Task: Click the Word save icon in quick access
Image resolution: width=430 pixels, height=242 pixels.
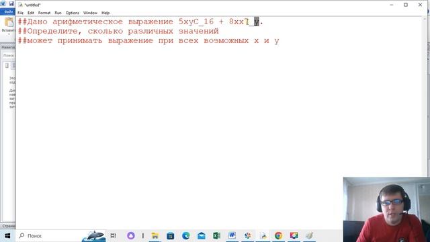Action: pos(11,3)
